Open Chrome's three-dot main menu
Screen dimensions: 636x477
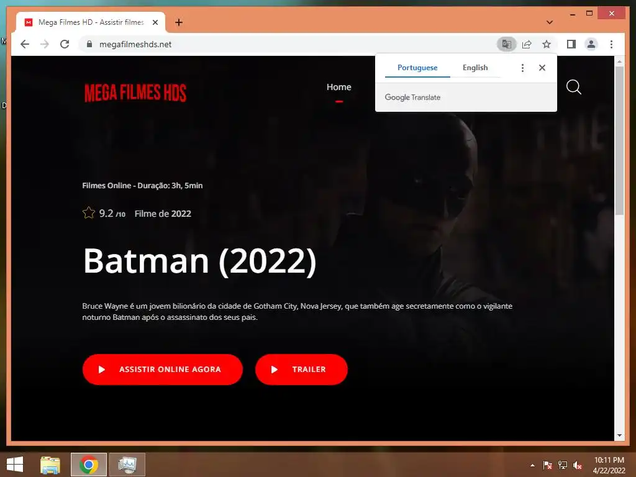[611, 44]
